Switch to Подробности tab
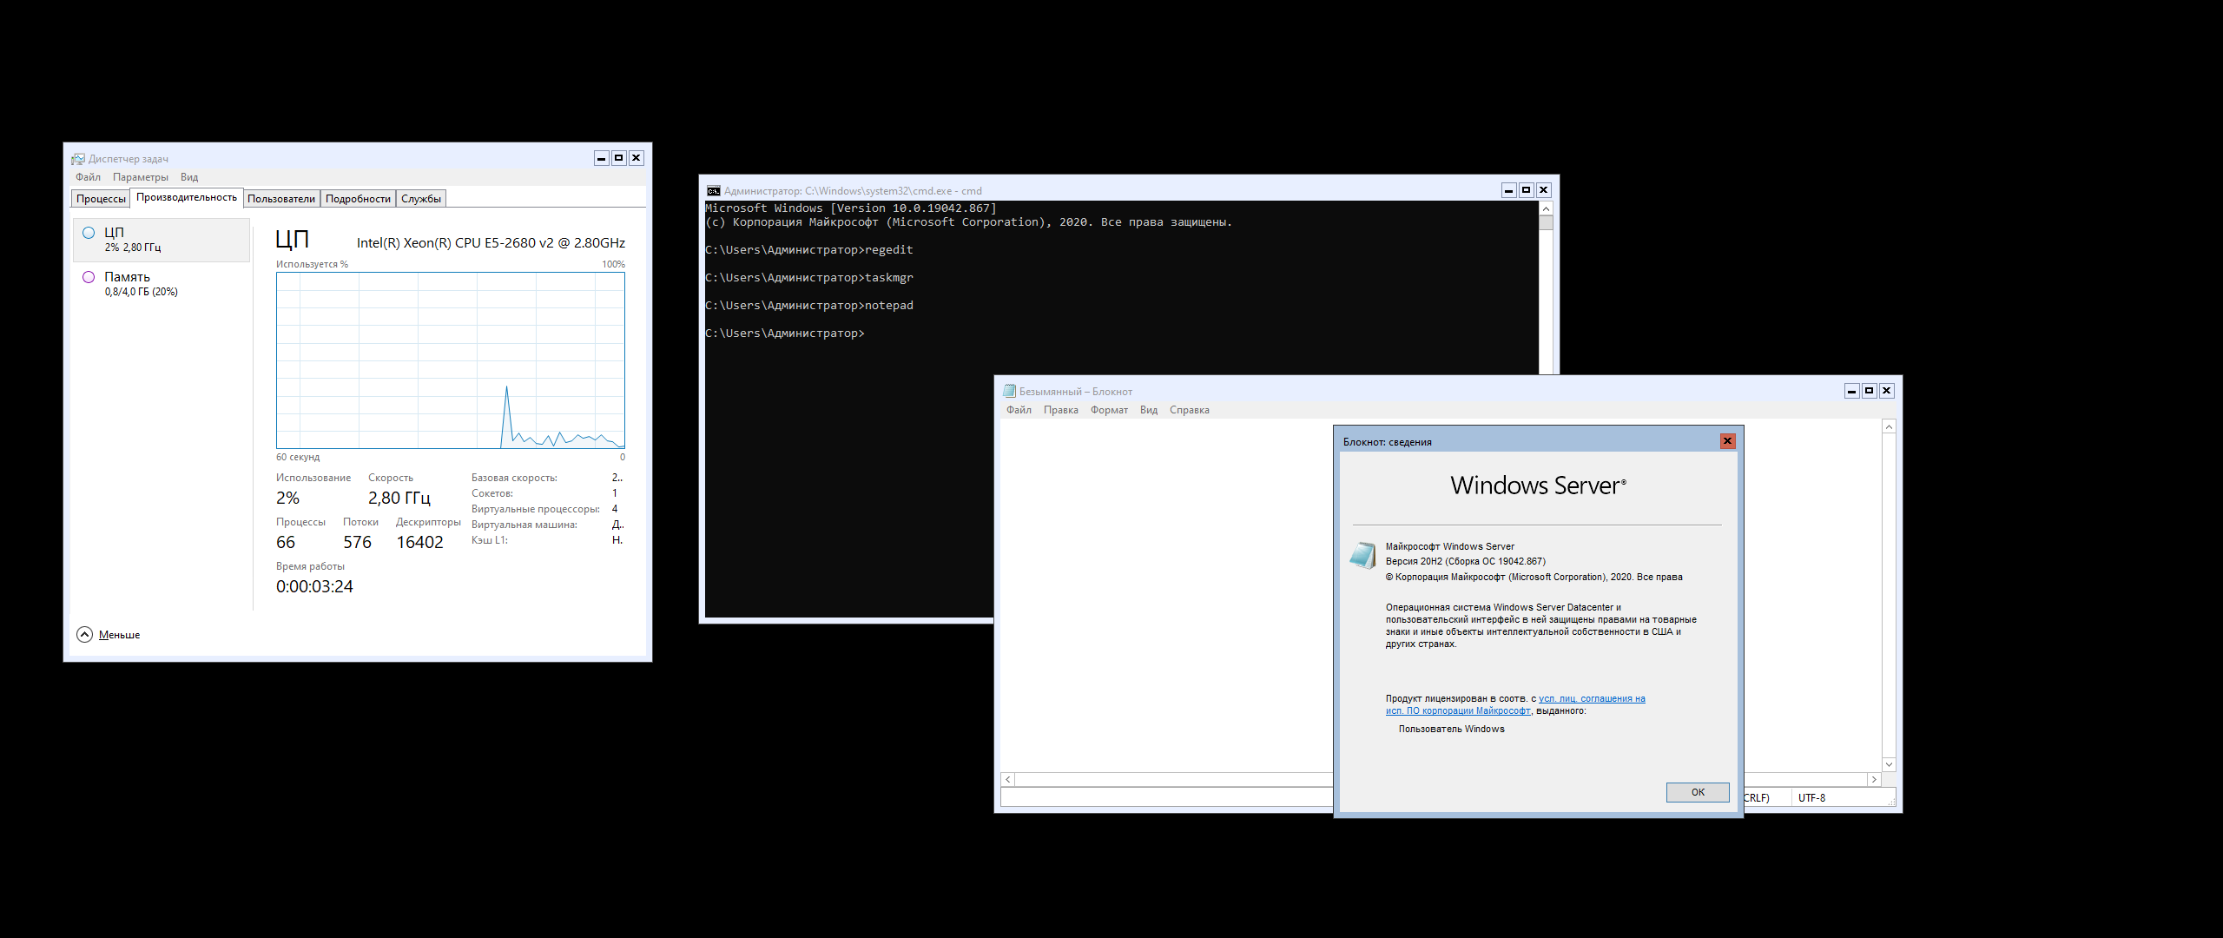 click(358, 199)
